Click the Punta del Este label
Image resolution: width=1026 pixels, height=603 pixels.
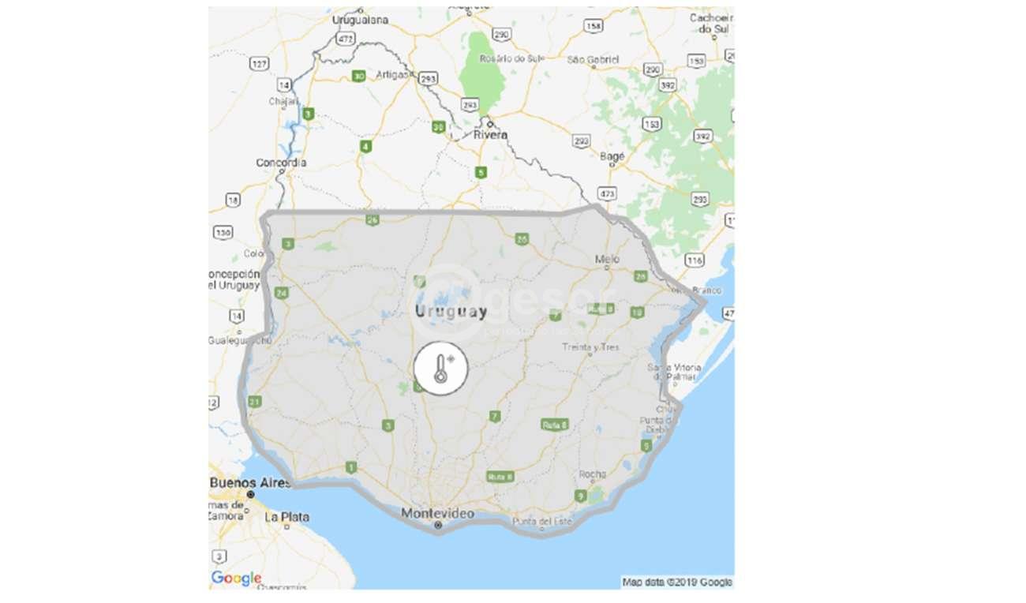(x=541, y=522)
